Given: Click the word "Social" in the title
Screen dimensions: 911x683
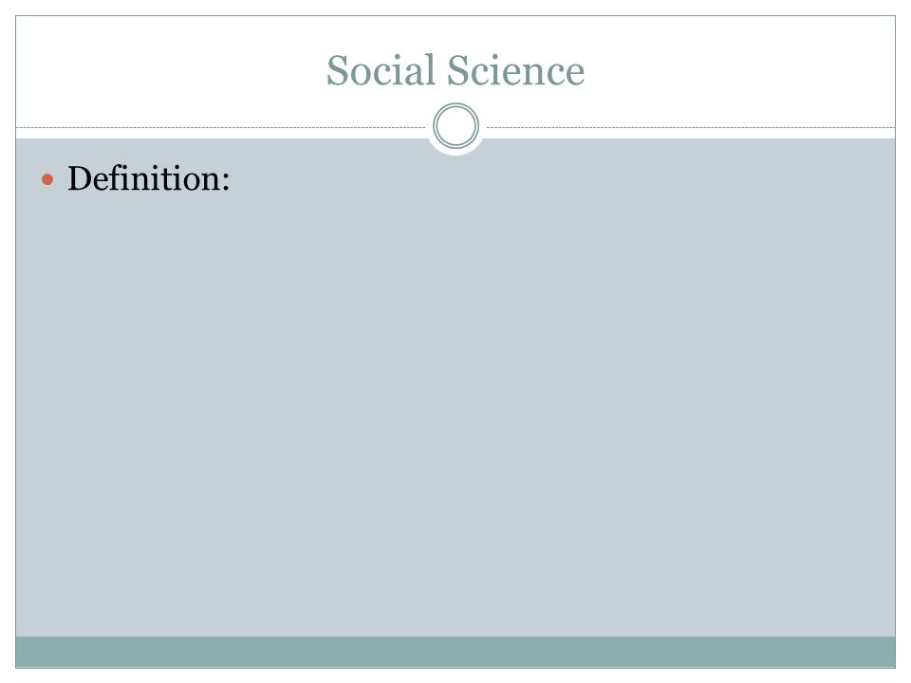Looking at the screenshot, I should point(381,70).
